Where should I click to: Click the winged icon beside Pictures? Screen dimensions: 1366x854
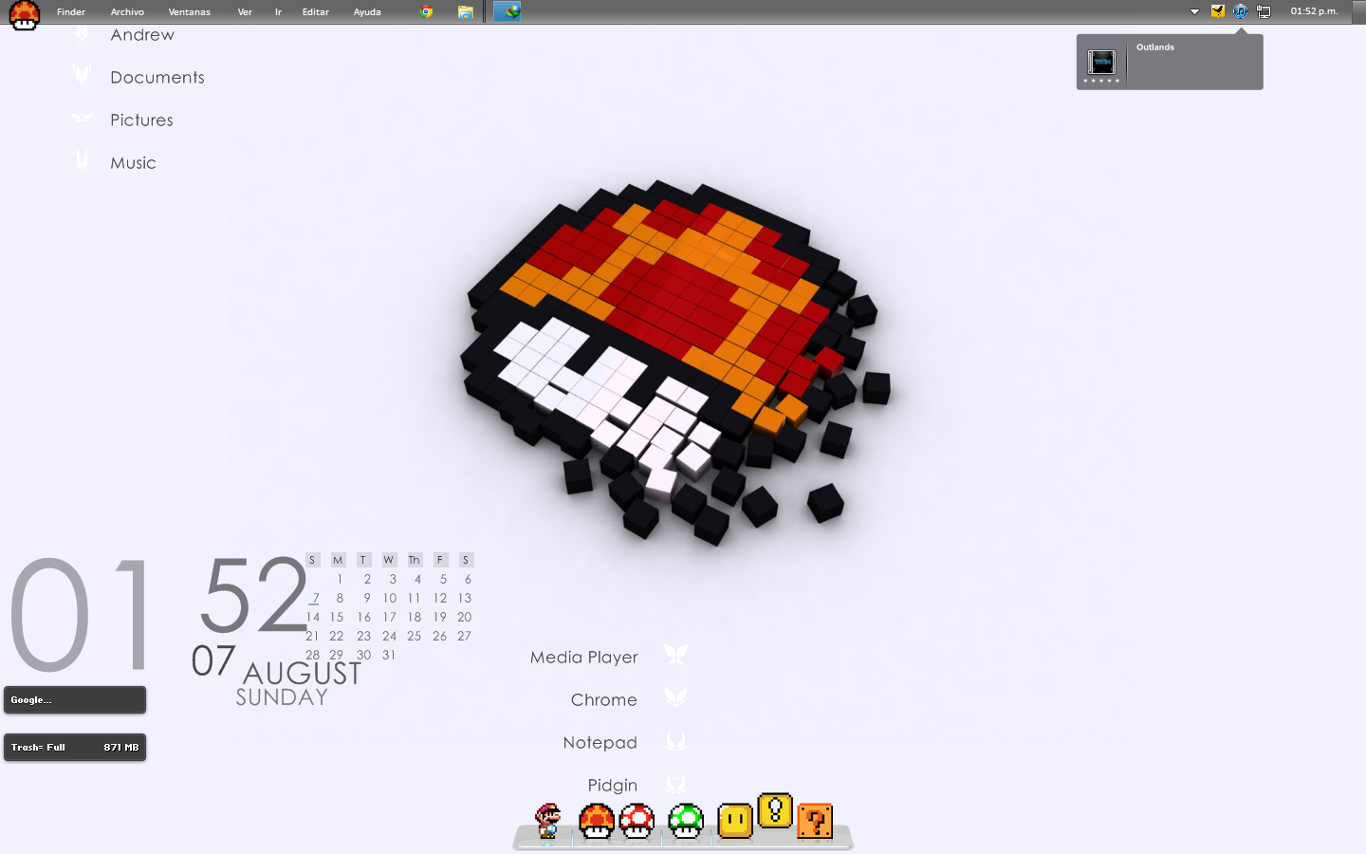click(83, 118)
